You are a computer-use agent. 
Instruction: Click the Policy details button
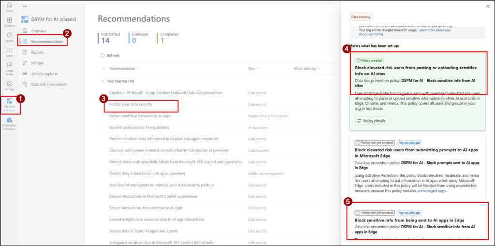pos(371,121)
